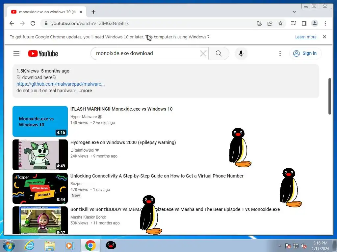Open network tray icon
337x252 pixels.
(296, 245)
